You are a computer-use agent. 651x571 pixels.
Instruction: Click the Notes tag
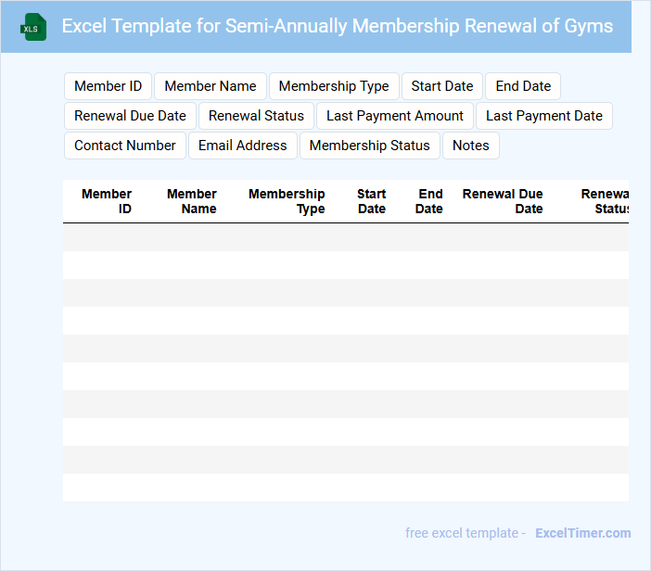471,146
